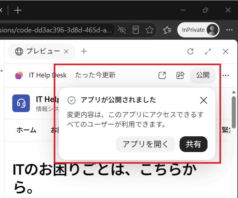Image resolution: width=238 pixels, height=198 pixels.
Task: Close the preview panel
Action: [225, 51]
